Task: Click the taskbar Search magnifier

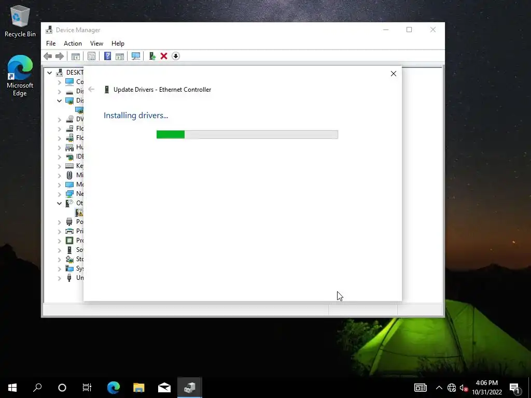Action: point(37,388)
